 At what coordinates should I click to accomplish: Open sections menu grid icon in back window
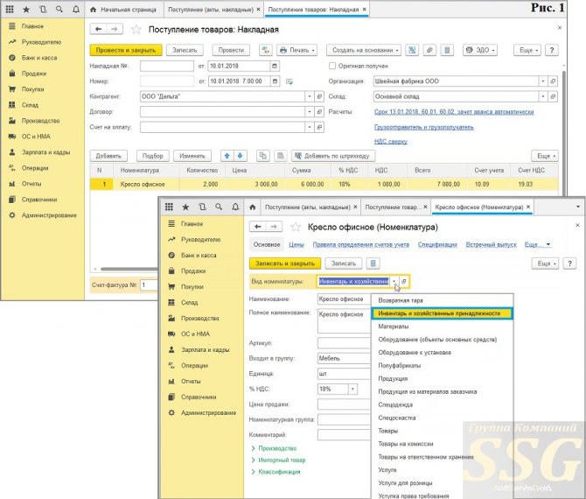pos(10,10)
